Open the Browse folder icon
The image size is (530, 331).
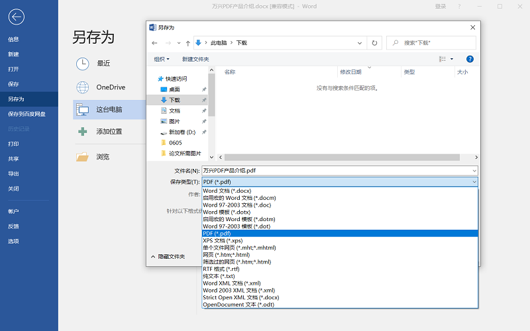coord(82,157)
